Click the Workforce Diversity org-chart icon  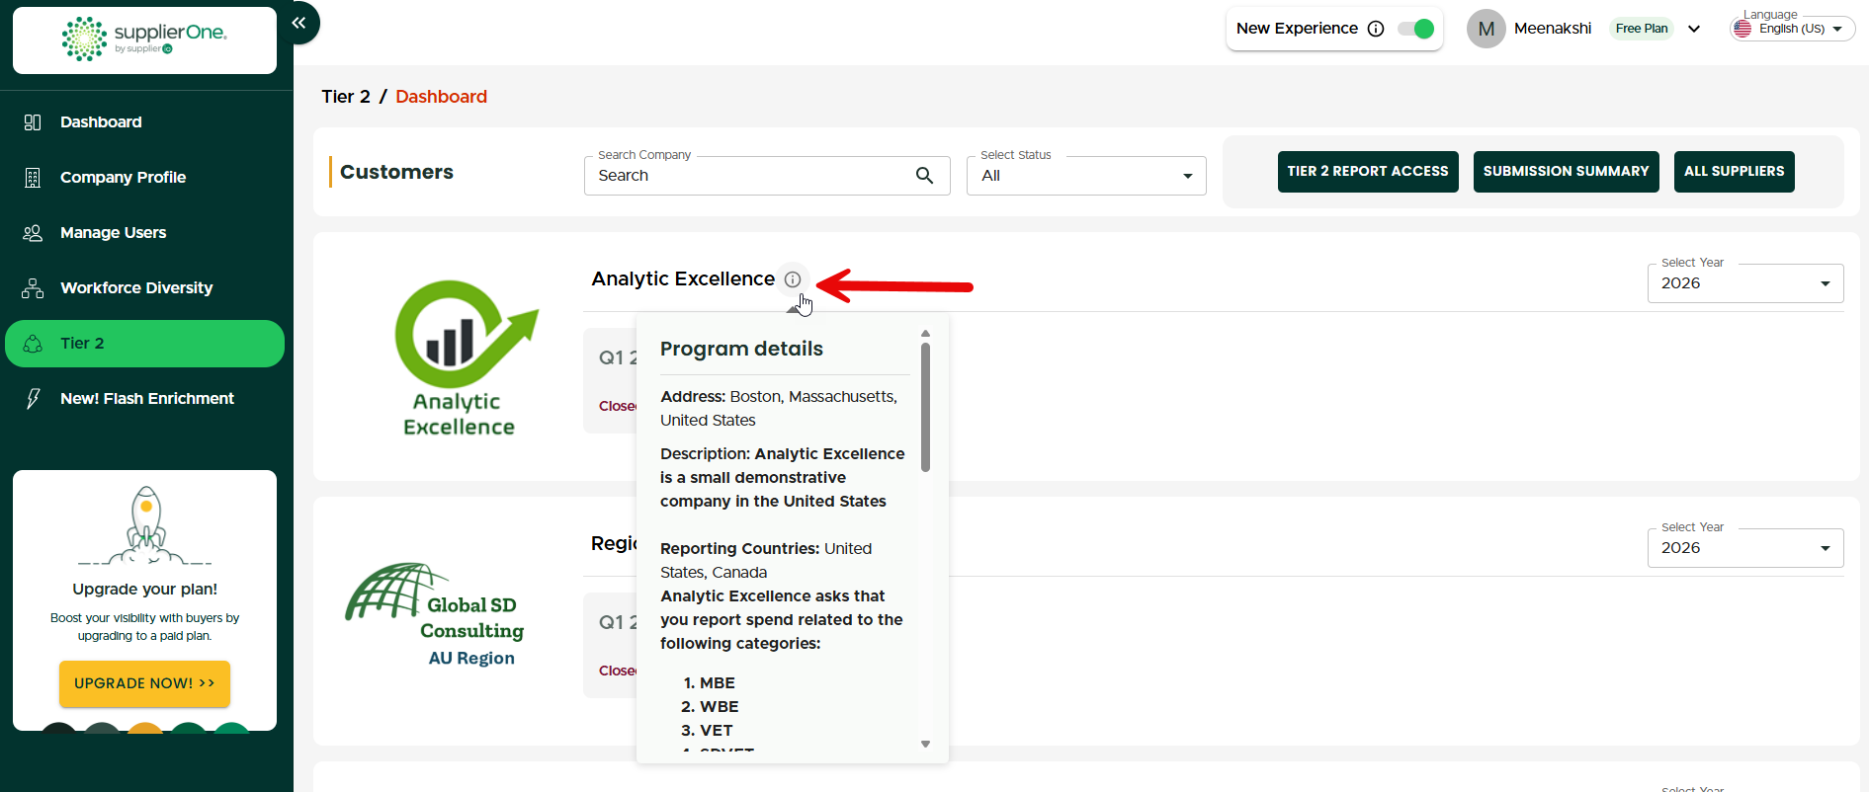click(33, 288)
